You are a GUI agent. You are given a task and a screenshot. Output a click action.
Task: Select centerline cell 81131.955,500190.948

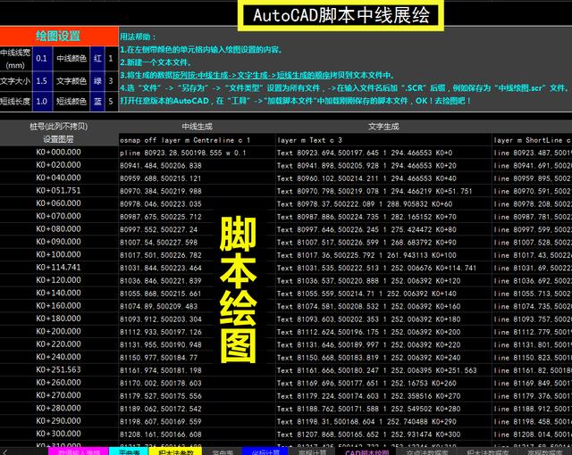(x=197, y=344)
